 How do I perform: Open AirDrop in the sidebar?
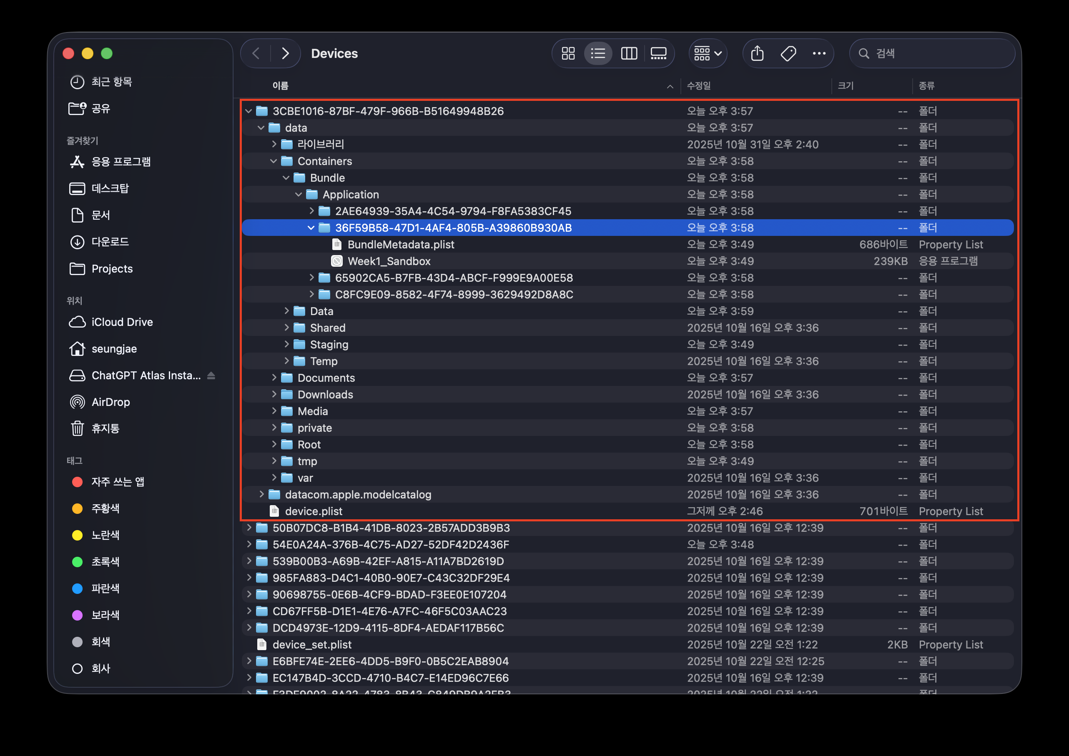110,402
